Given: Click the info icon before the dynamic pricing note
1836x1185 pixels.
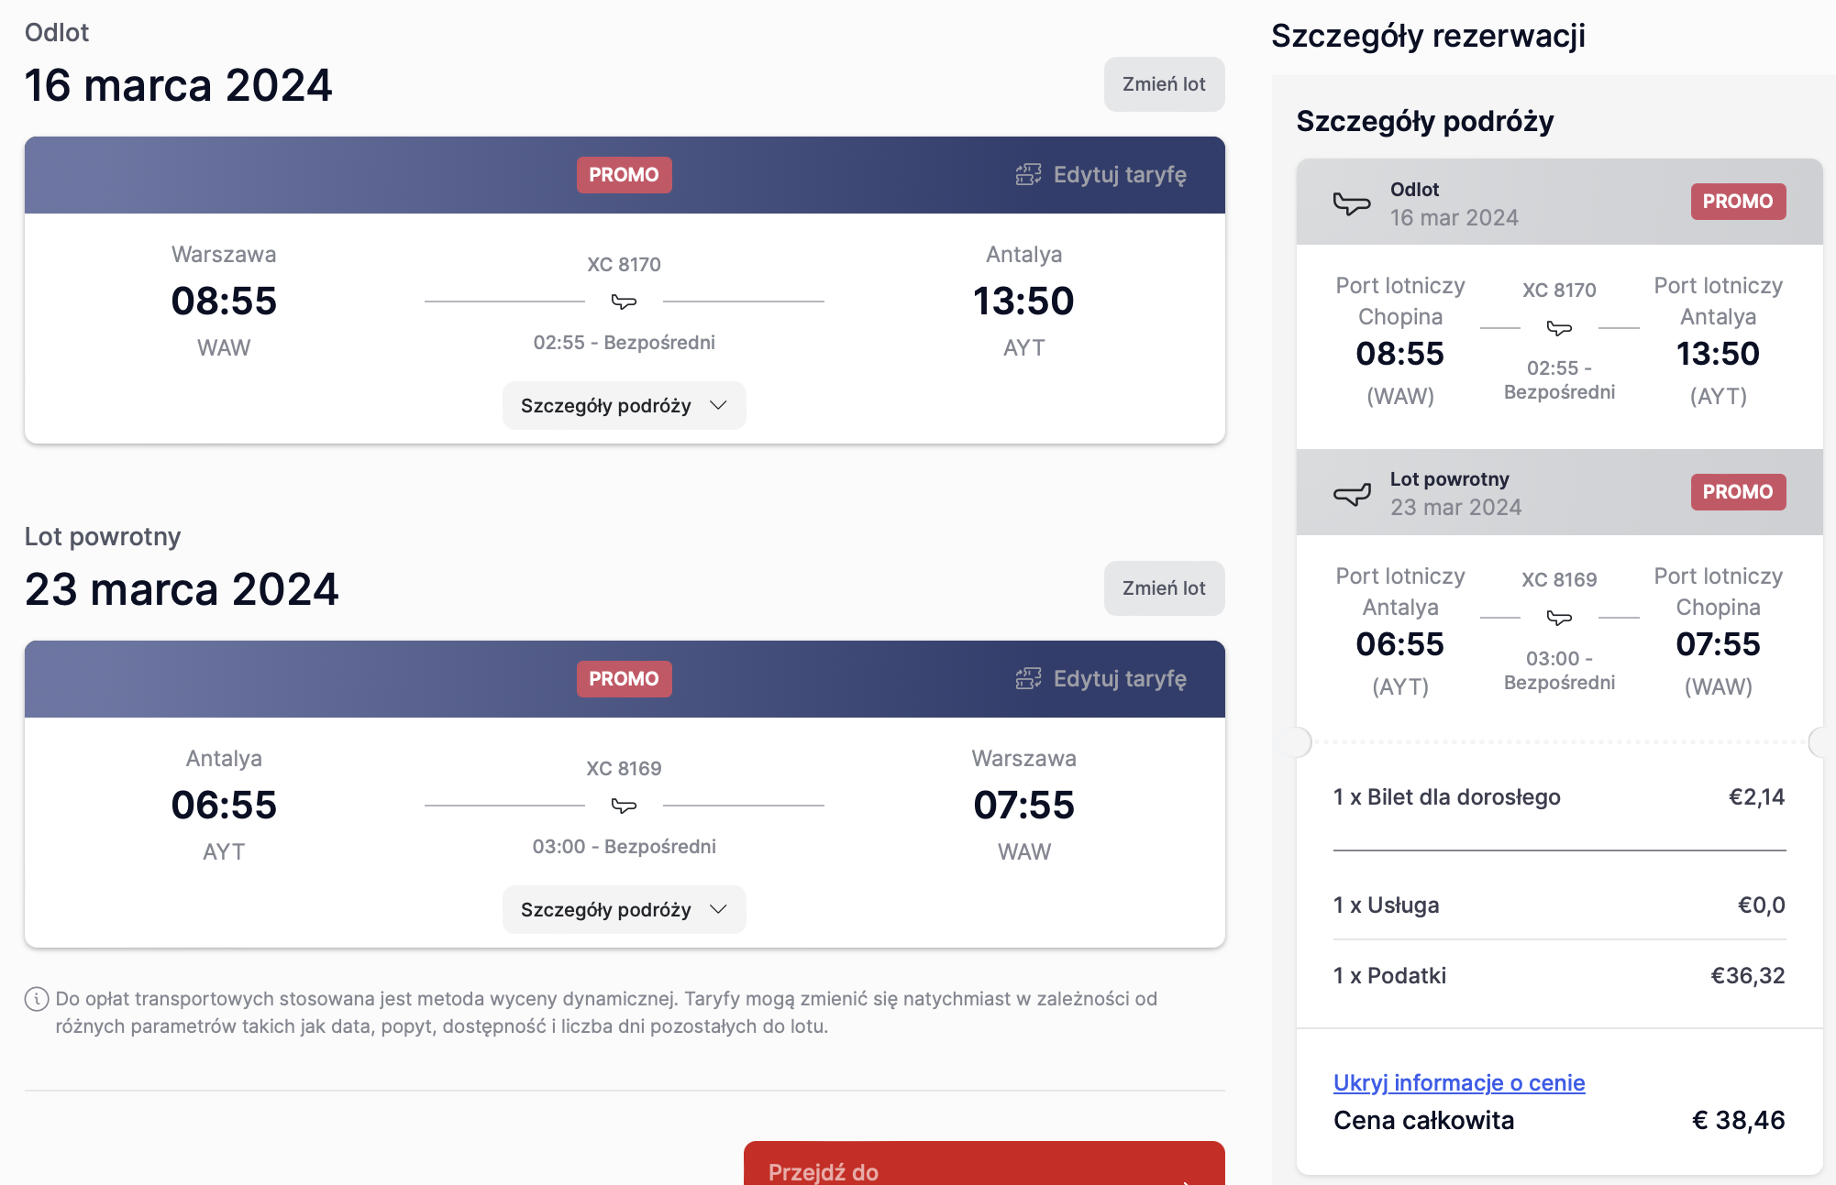Looking at the screenshot, I should click(x=37, y=999).
